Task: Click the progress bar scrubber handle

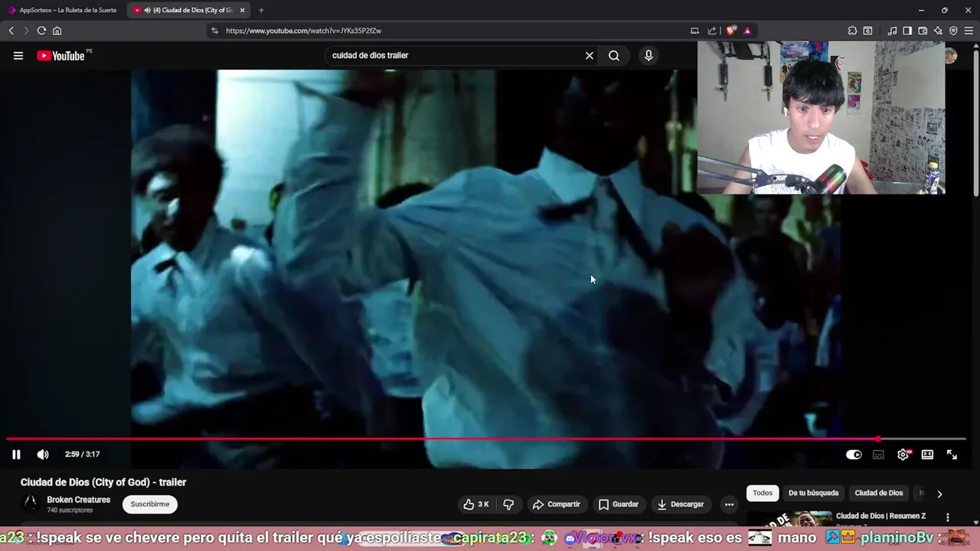Action: [878, 439]
